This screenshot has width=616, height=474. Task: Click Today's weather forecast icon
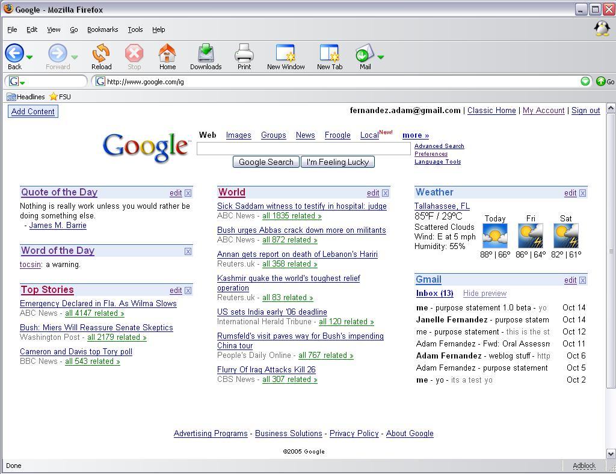click(495, 235)
